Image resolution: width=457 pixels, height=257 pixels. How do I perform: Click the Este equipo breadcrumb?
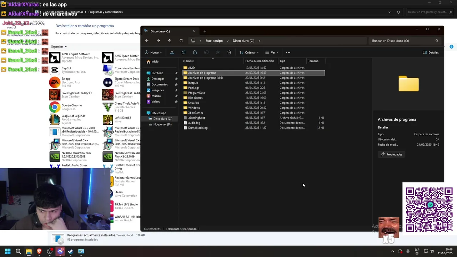pos(214,41)
